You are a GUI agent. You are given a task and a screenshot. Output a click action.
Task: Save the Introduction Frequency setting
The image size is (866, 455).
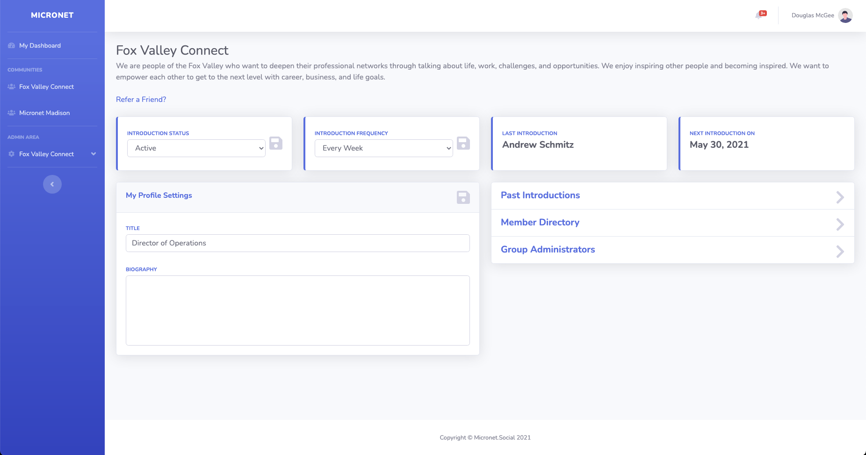click(463, 143)
